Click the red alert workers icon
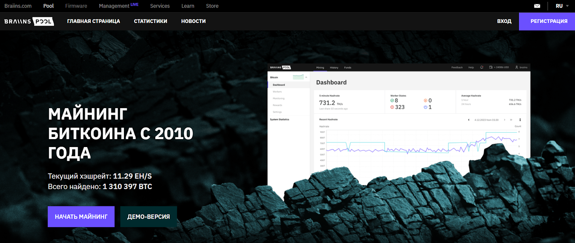This screenshot has height=243, width=575. pyautogui.click(x=392, y=107)
